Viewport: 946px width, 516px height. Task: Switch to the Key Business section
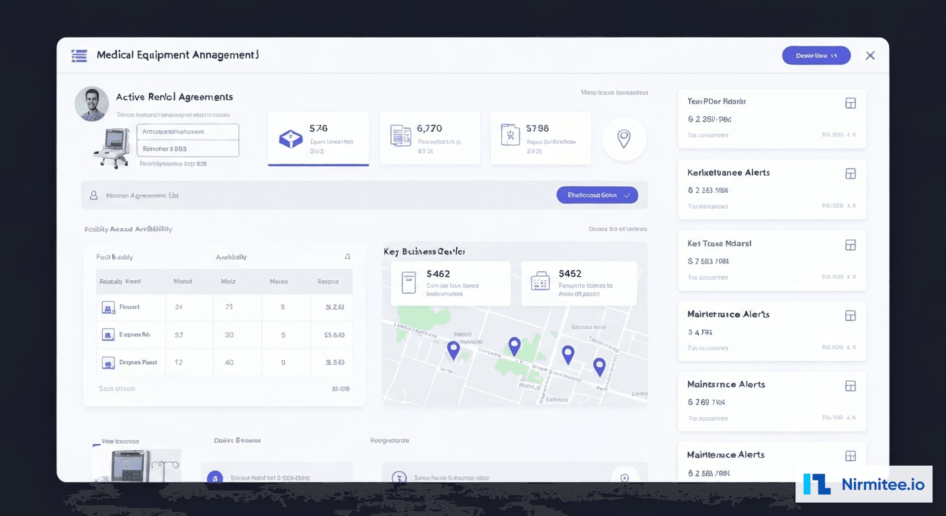pyautogui.click(x=423, y=251)
